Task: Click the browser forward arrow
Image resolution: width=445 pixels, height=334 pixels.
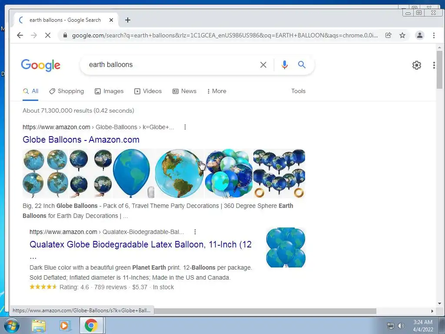Action: (x=34, y=35)
